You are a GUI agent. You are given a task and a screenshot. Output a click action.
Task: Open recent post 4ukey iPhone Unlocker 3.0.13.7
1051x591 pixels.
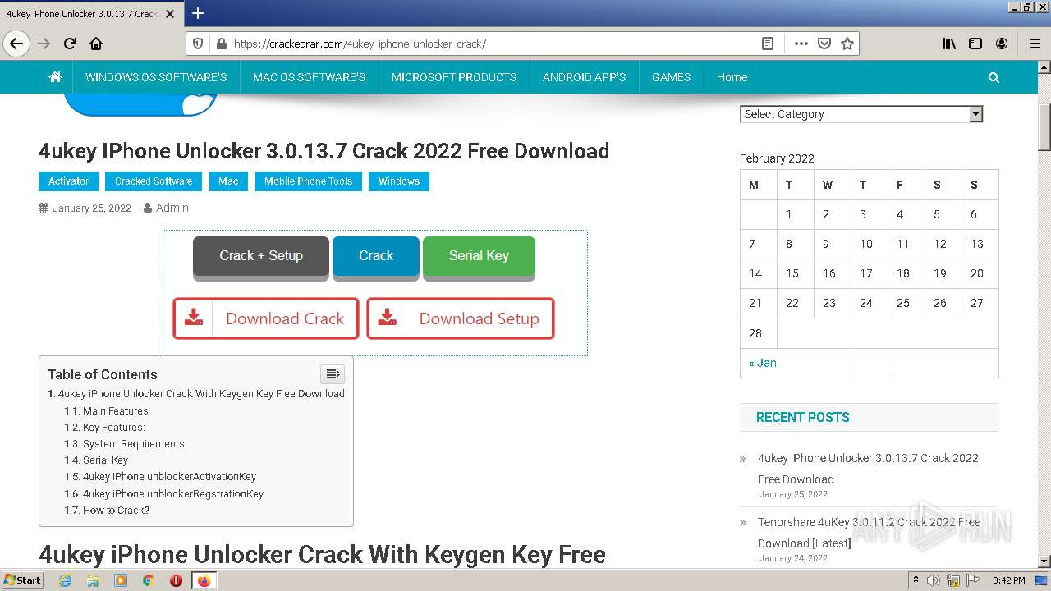point(868,469)
